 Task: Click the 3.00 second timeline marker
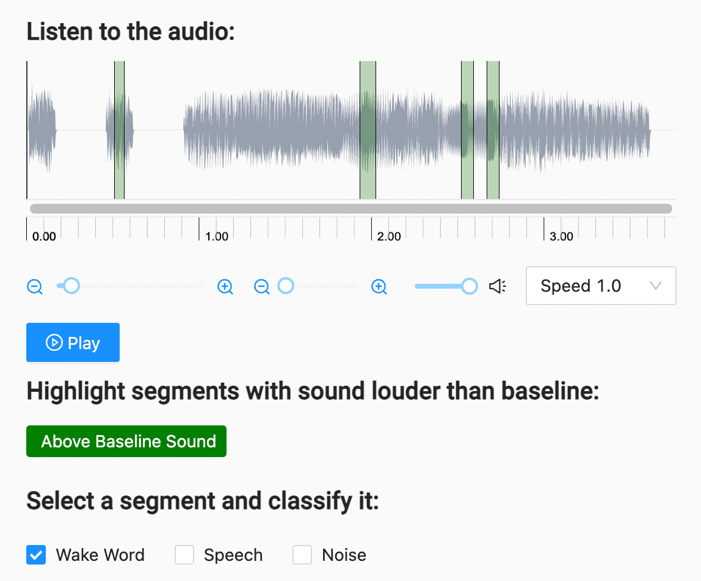[561, 236]
